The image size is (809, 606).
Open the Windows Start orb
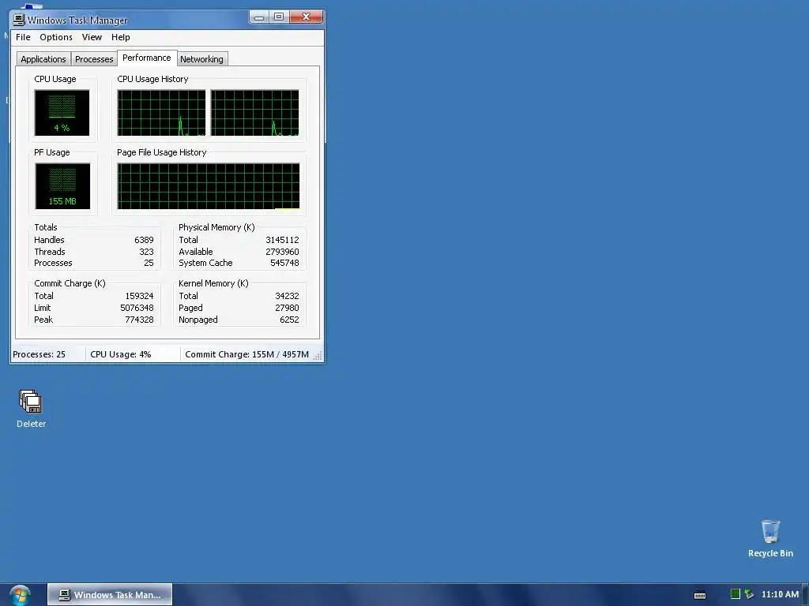pyautogui.click(x=20, y=595)
